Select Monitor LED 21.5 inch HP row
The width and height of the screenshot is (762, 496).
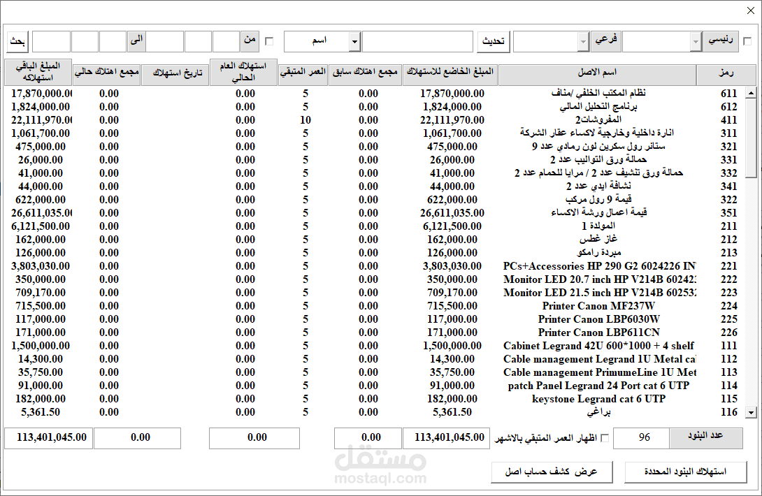[375, 293]
